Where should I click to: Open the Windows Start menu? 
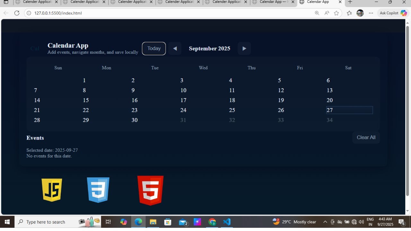(x=7, y=222)
